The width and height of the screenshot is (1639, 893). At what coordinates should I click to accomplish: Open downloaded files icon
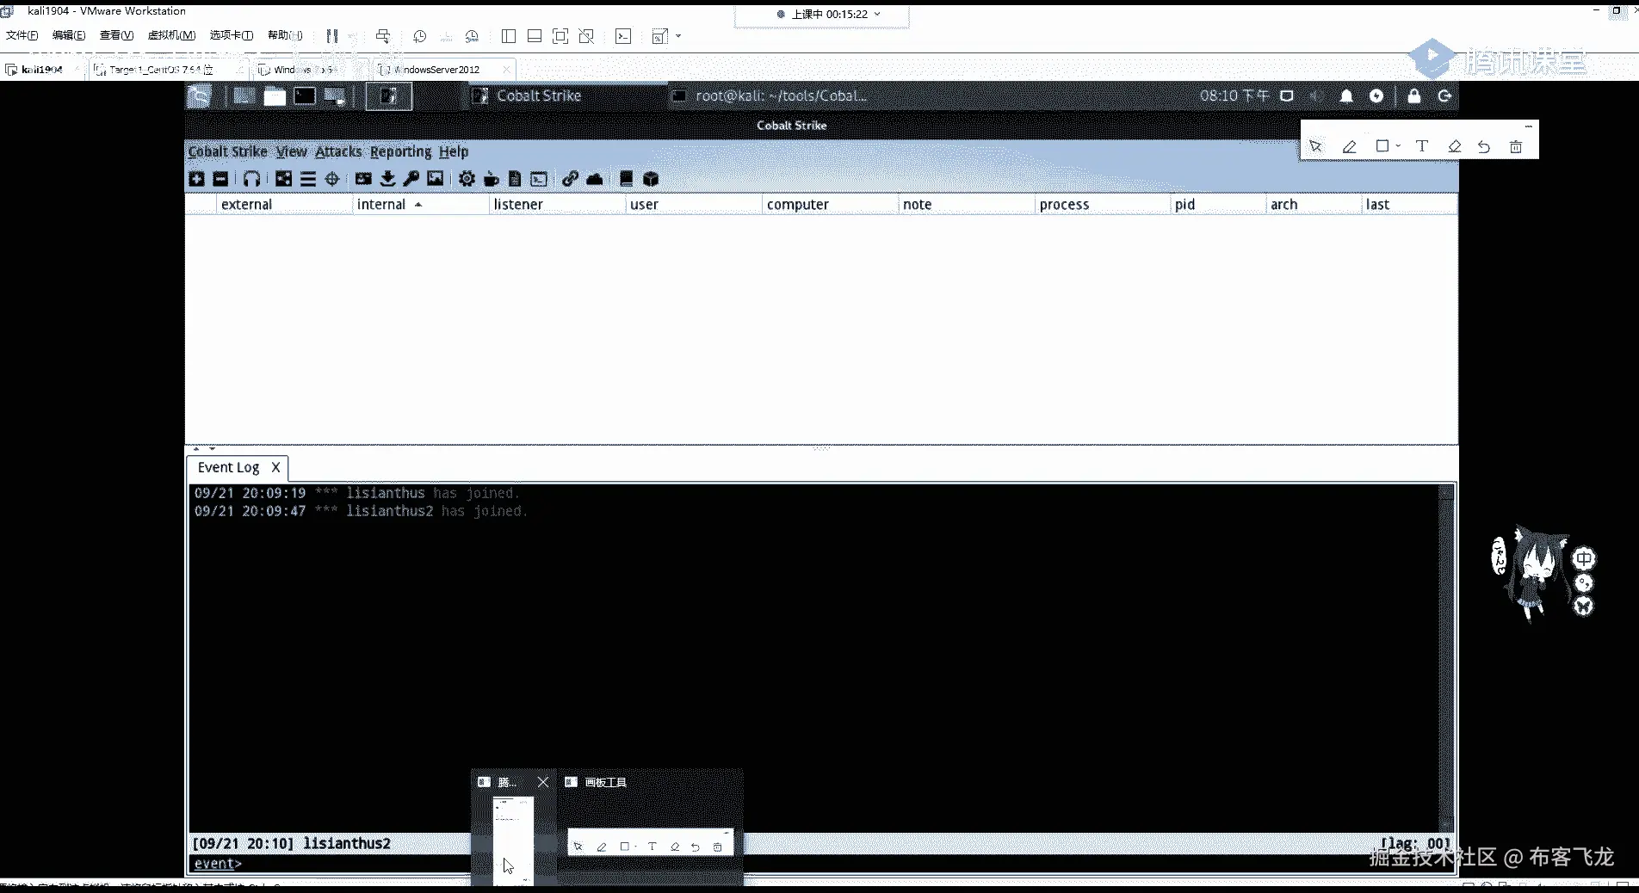pyautogui.click(x=387, y=179)
